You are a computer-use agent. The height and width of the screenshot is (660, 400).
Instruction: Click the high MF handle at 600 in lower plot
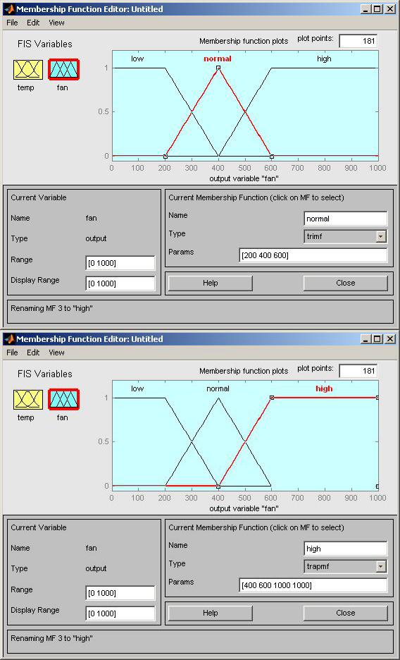(272, 398)
